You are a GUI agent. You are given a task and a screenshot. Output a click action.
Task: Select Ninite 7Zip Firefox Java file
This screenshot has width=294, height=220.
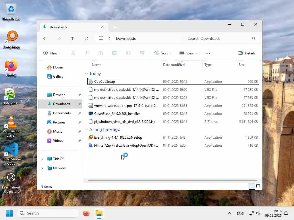point(173,146)
